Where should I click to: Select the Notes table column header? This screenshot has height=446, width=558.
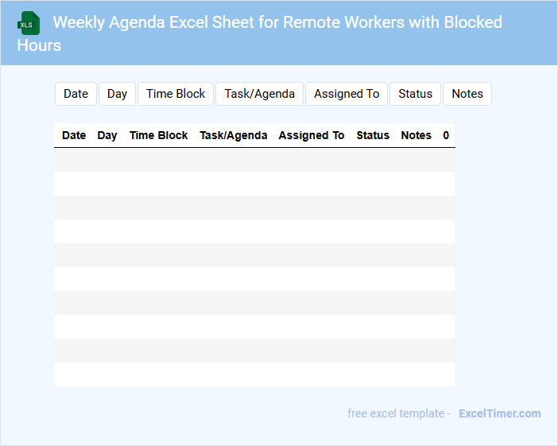pos(416,135)
